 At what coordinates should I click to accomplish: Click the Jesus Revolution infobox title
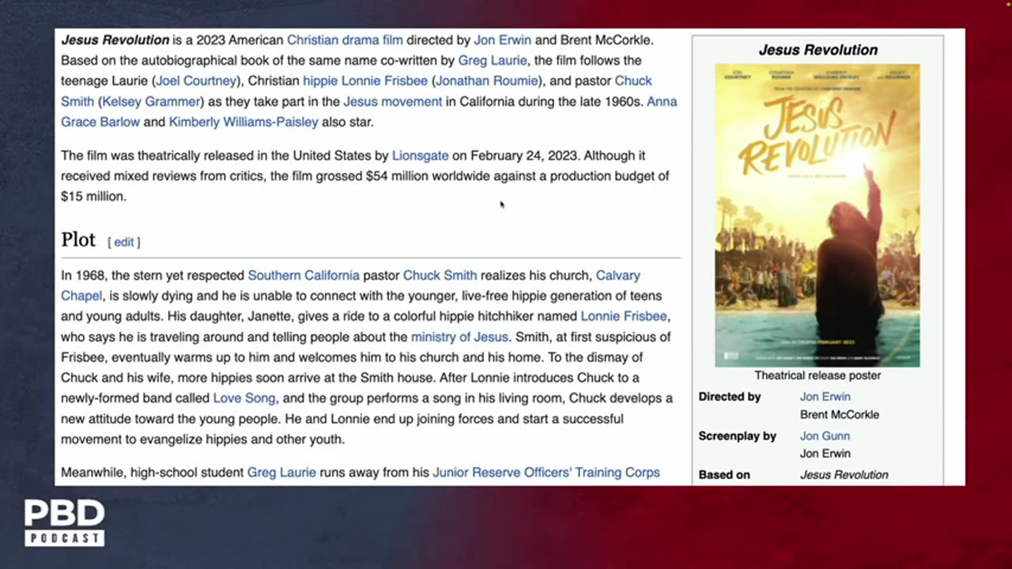[818, 50]
